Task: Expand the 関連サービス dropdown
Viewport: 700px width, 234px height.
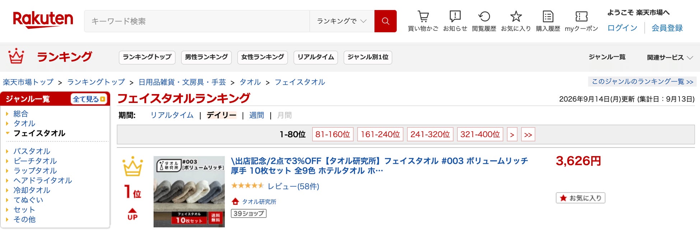Action: point(670,57)
